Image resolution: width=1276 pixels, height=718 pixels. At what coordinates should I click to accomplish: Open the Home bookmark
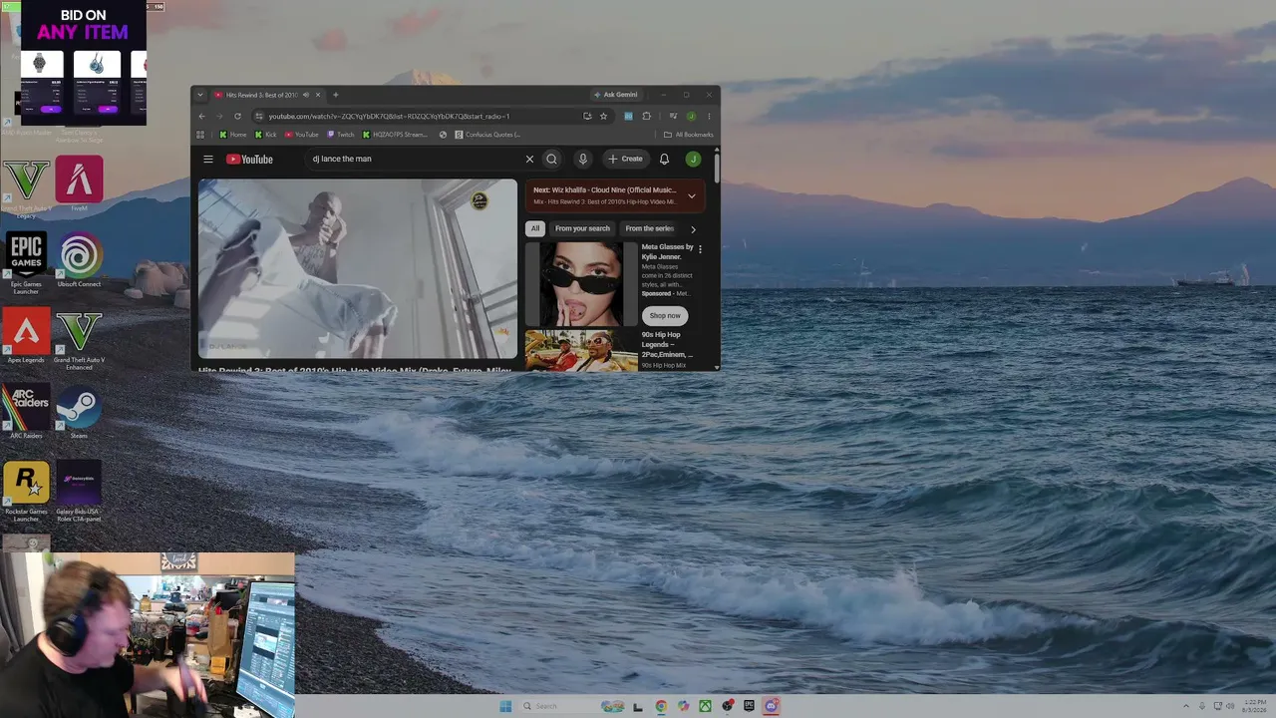(232, 135)
